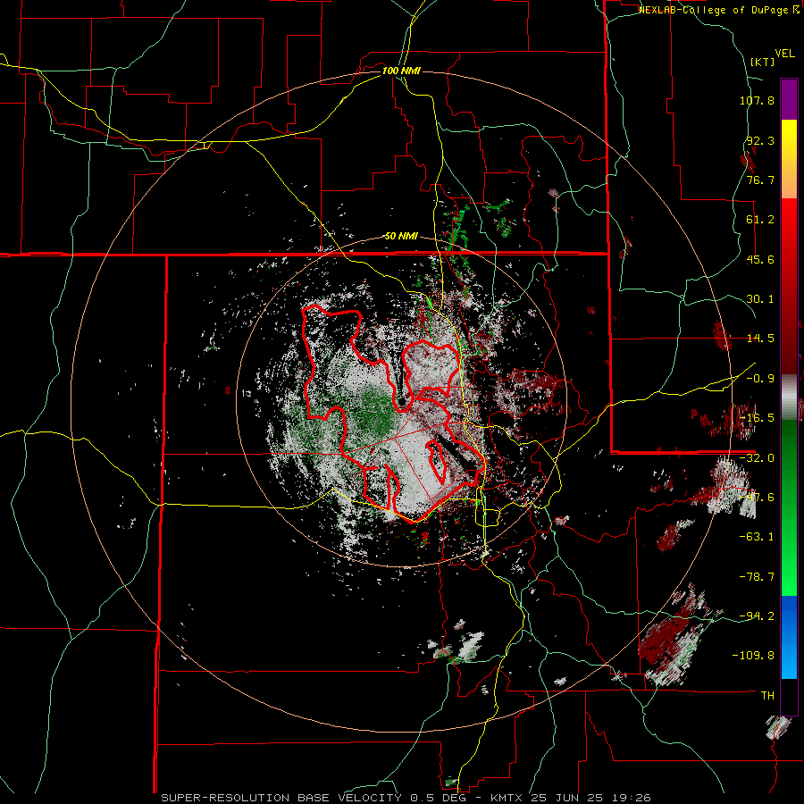Click the VEL legend title
This screenshot has height=804, width=804.
(x=784, y=54)
